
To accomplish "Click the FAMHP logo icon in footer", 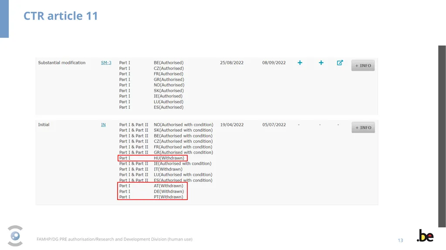I will point(15,236).
